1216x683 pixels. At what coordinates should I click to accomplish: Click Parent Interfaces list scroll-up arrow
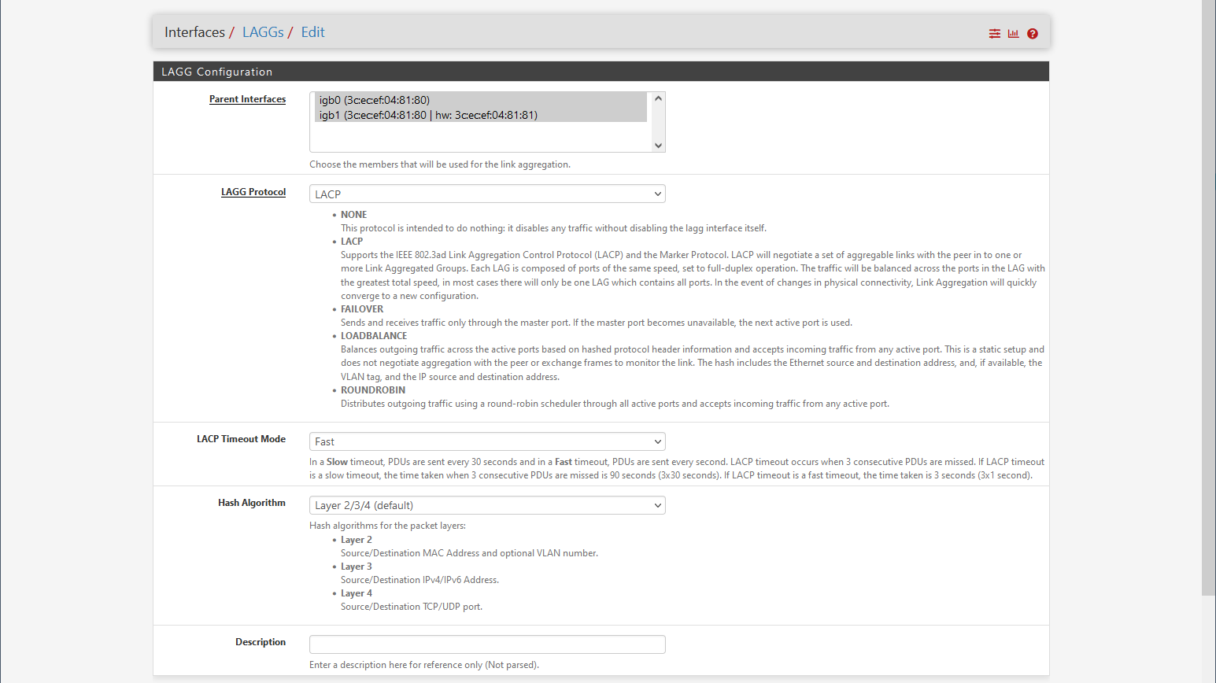[x=659, y=98]
